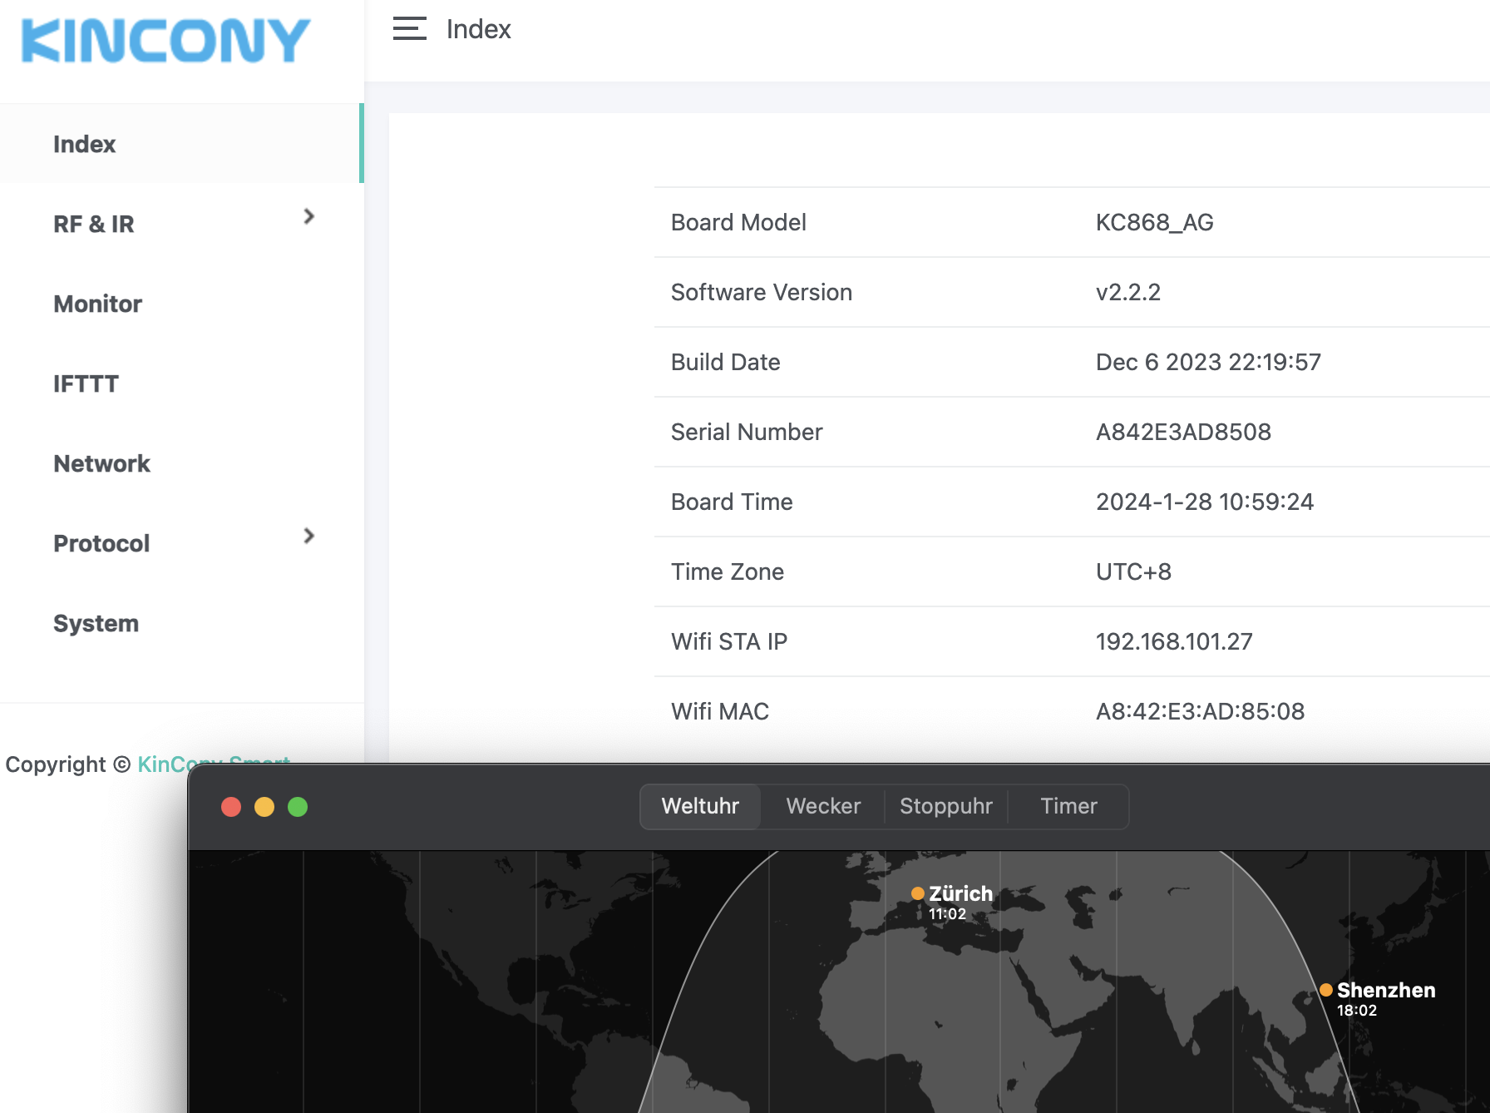
Task: Click the yellow minimize window button
Action: (x=264, y=807)
